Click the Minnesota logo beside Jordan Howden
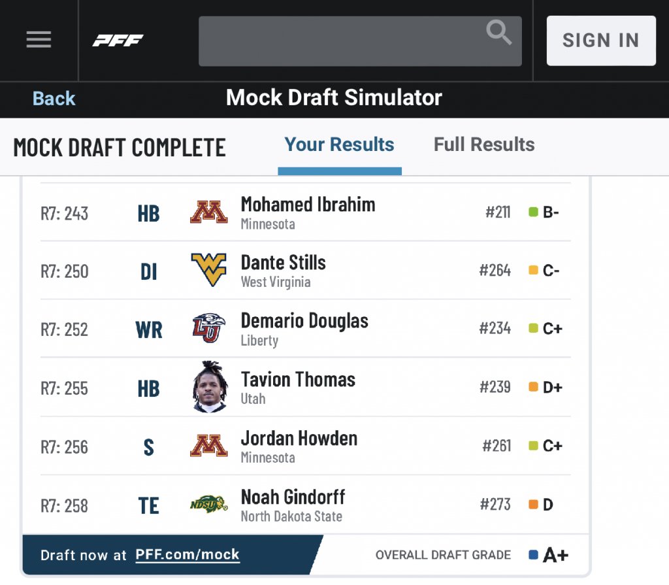This screenshot has width=669, height=585. [x=208, y=446]
